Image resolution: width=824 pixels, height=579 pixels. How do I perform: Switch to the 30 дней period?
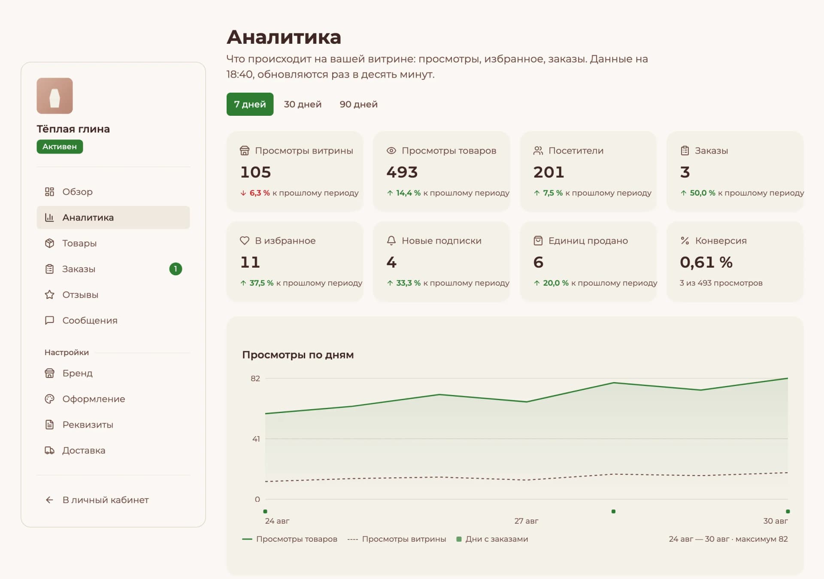pyautogui.click(x=303, y=104)
